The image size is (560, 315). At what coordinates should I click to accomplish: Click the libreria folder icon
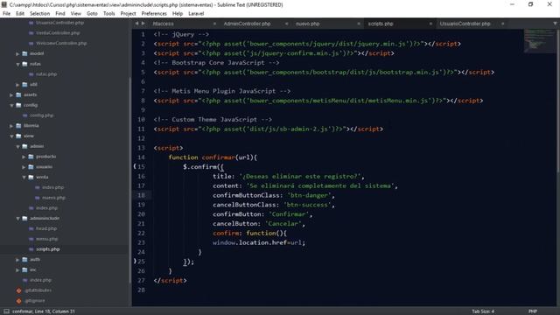18,126
